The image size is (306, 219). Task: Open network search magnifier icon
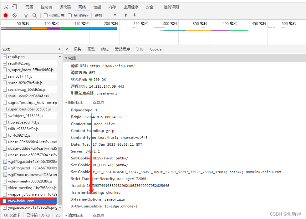pos(34,15)
